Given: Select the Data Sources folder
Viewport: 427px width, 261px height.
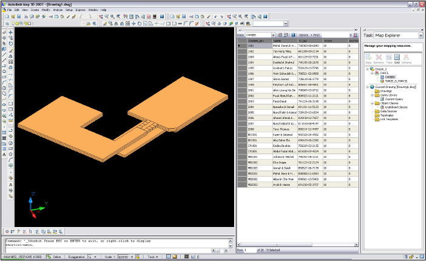Looking at the screenshot, I should (388, 111).
